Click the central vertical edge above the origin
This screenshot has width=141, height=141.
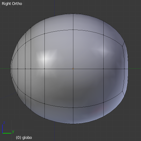[73, 49]
